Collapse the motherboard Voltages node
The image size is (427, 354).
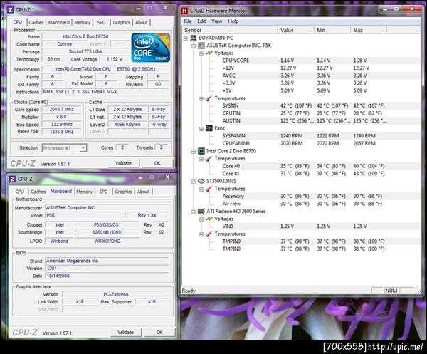(201, 53)
